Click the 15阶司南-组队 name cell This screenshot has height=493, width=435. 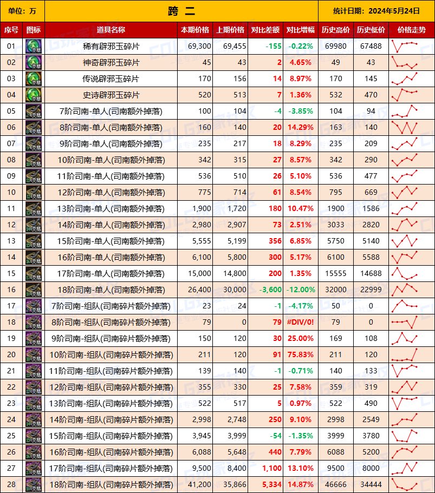[111, 436]
